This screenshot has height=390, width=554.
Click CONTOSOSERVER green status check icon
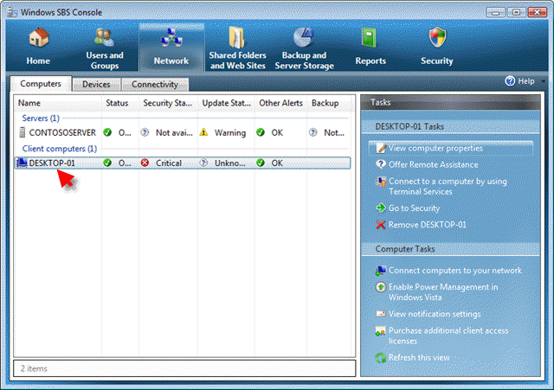click(107, 132)
